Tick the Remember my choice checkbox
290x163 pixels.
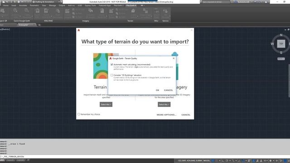tap(79, 114)
